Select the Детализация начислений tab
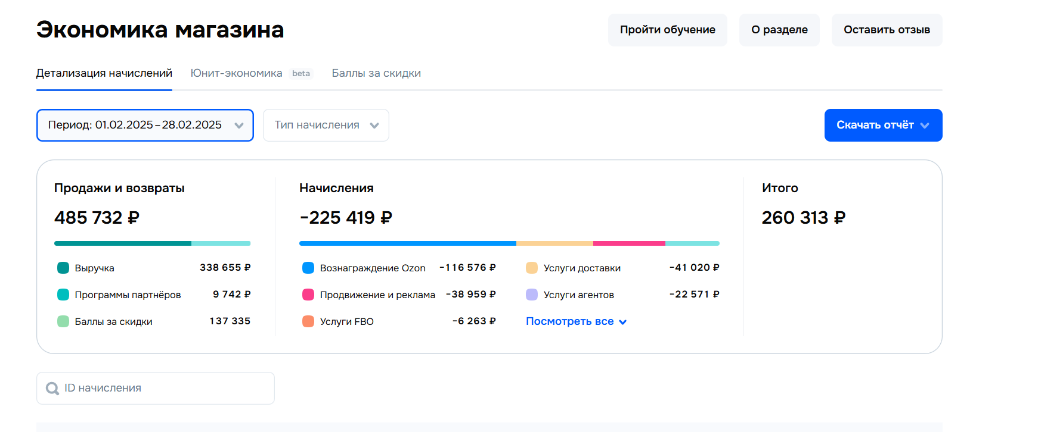This screenshot has width=1038, height=432. click(x=104, y=73)
